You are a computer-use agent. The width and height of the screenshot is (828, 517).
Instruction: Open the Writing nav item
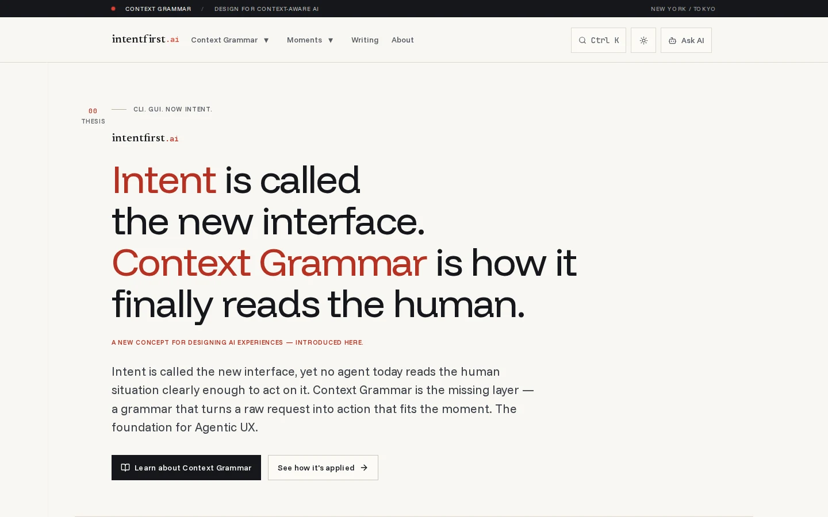point(365,40)
